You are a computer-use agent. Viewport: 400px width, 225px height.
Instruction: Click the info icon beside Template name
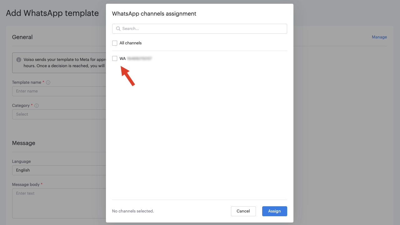tap(48, 82)
